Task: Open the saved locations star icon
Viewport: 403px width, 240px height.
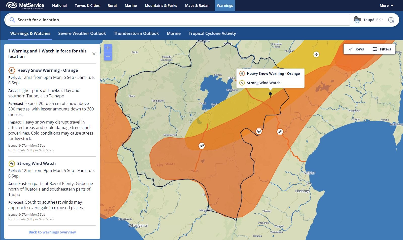Action: tap(391, 20)
